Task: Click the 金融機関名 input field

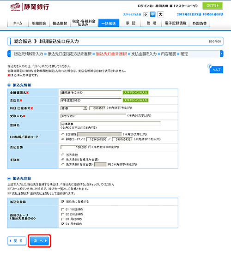Action: tap(91, 93)
